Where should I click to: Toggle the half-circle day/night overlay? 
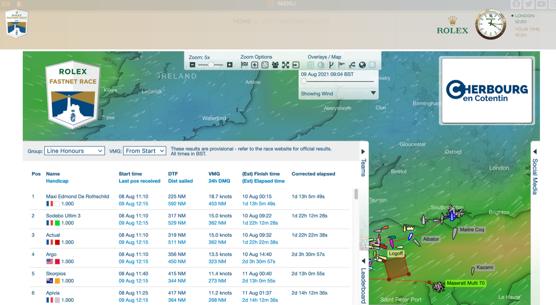tap(321, 65)
